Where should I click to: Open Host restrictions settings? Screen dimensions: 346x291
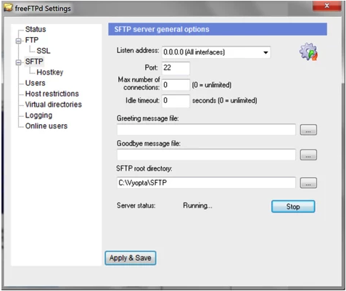point(52,94)
